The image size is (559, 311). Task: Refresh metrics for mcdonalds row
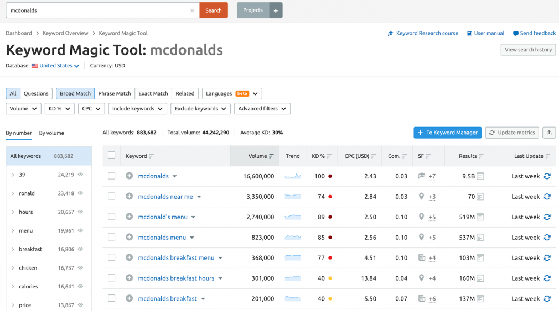coord(547,176)
